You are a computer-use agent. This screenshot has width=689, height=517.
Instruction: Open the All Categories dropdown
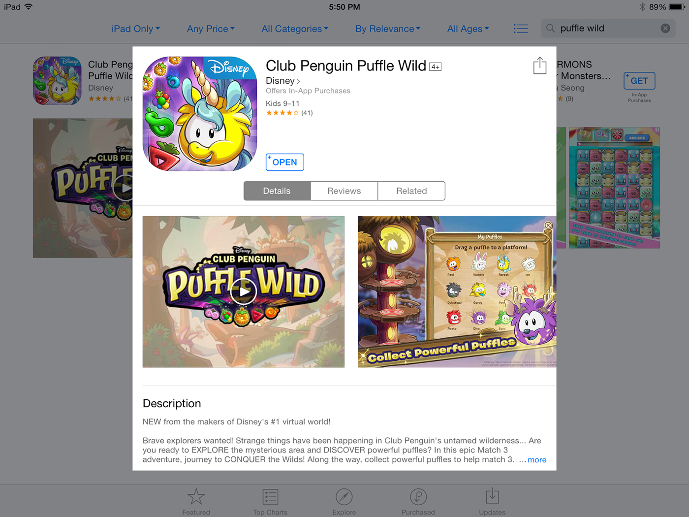295,29
